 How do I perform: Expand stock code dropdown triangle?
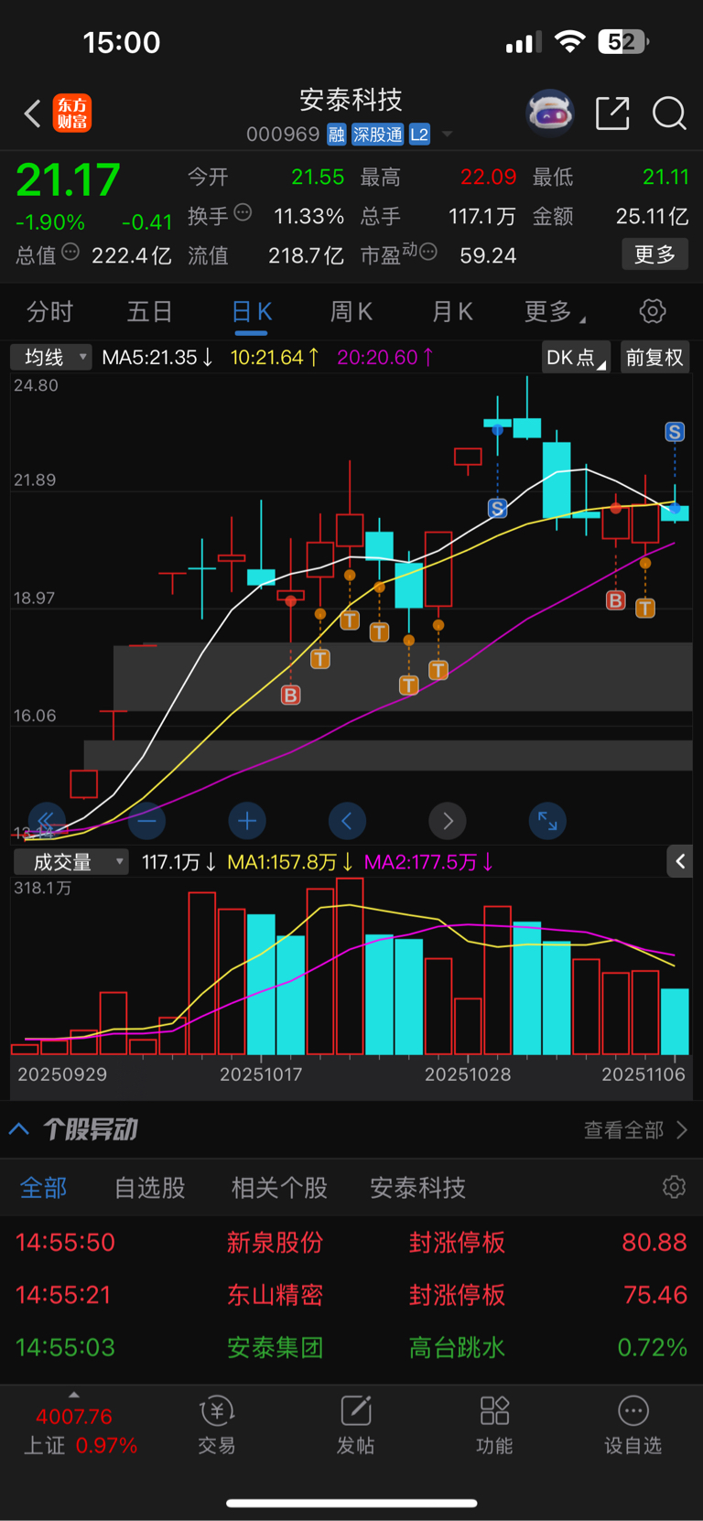click(448, 135)
